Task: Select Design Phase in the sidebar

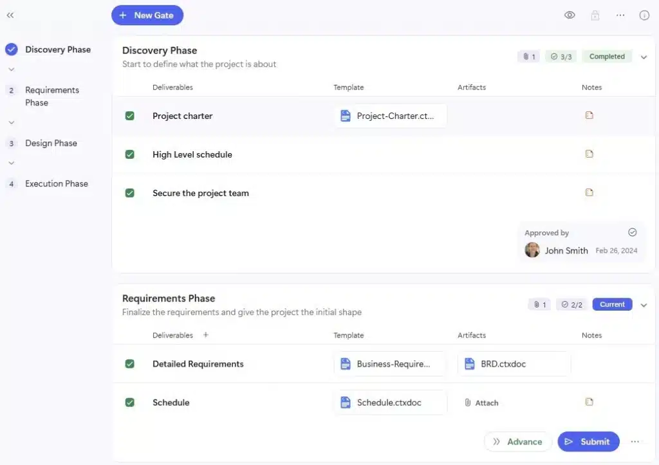Action: [x=51, y=143]
